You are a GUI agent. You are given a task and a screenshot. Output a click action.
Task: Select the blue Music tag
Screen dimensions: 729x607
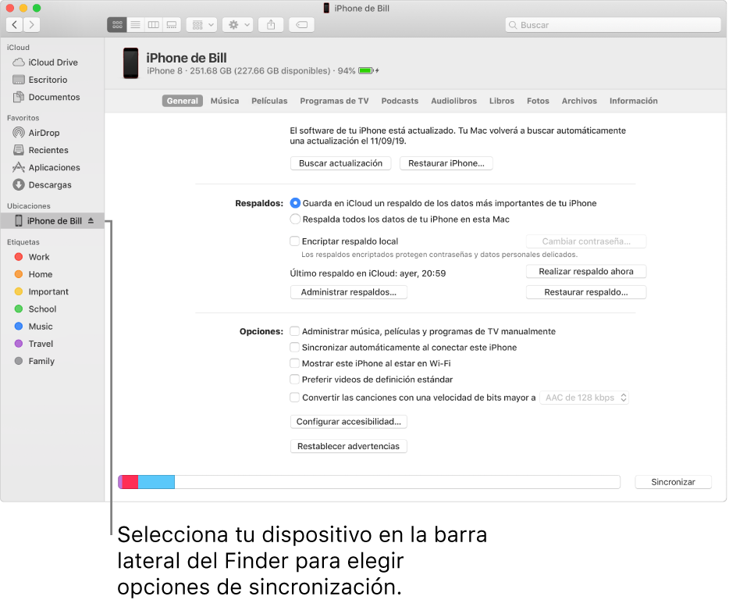pyautogui.click(x=34, y=327)
